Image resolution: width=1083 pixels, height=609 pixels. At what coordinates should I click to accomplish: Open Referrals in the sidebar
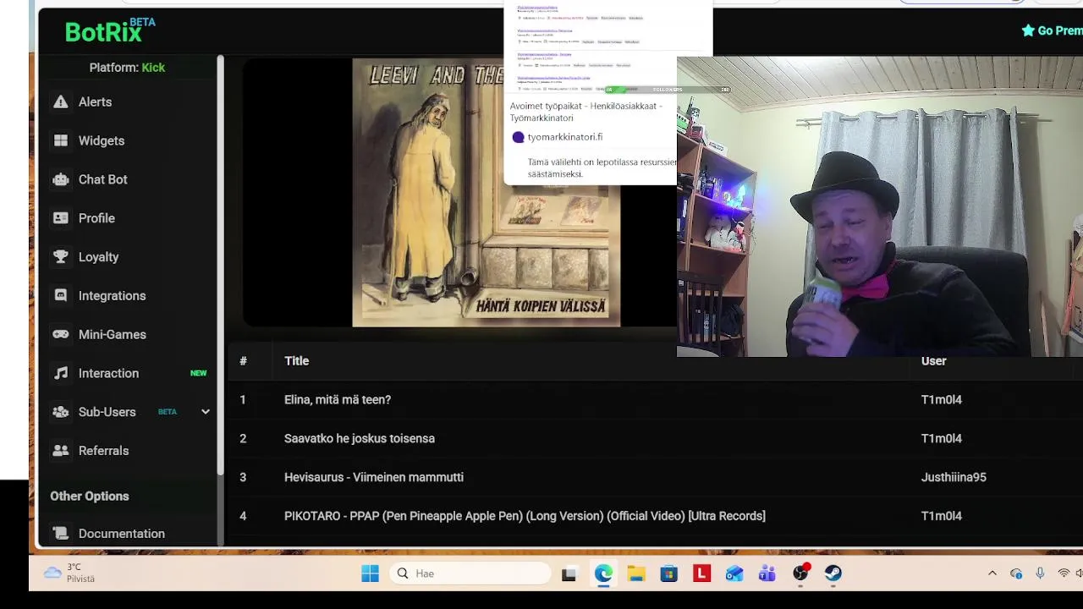click(104, 451)
